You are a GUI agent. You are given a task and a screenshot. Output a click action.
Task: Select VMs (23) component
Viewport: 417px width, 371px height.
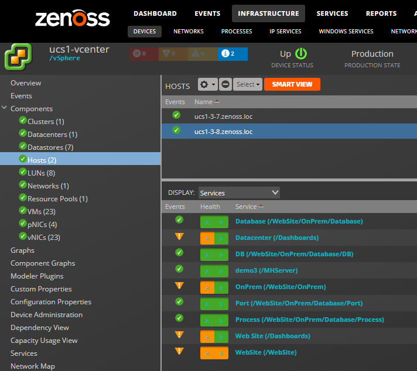tap(41, 212)
